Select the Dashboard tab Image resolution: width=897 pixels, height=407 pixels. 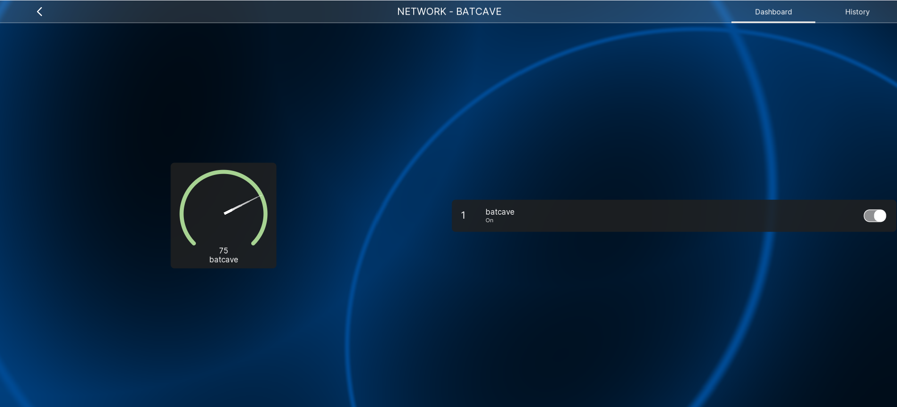tap(773, 12)
